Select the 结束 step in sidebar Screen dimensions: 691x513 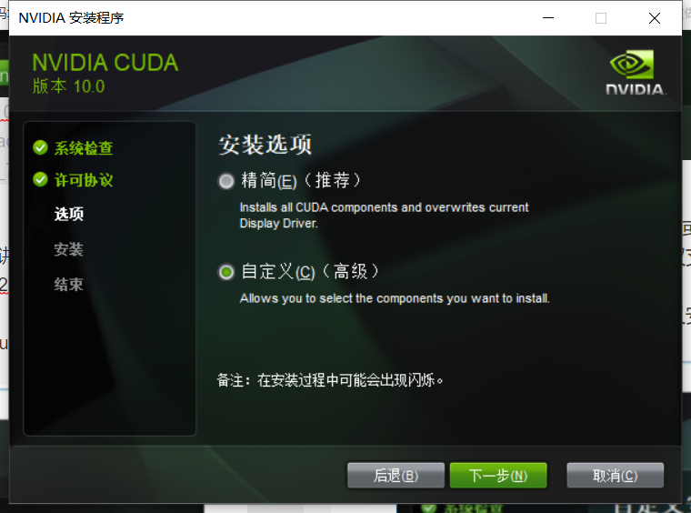tap(69, 285)
